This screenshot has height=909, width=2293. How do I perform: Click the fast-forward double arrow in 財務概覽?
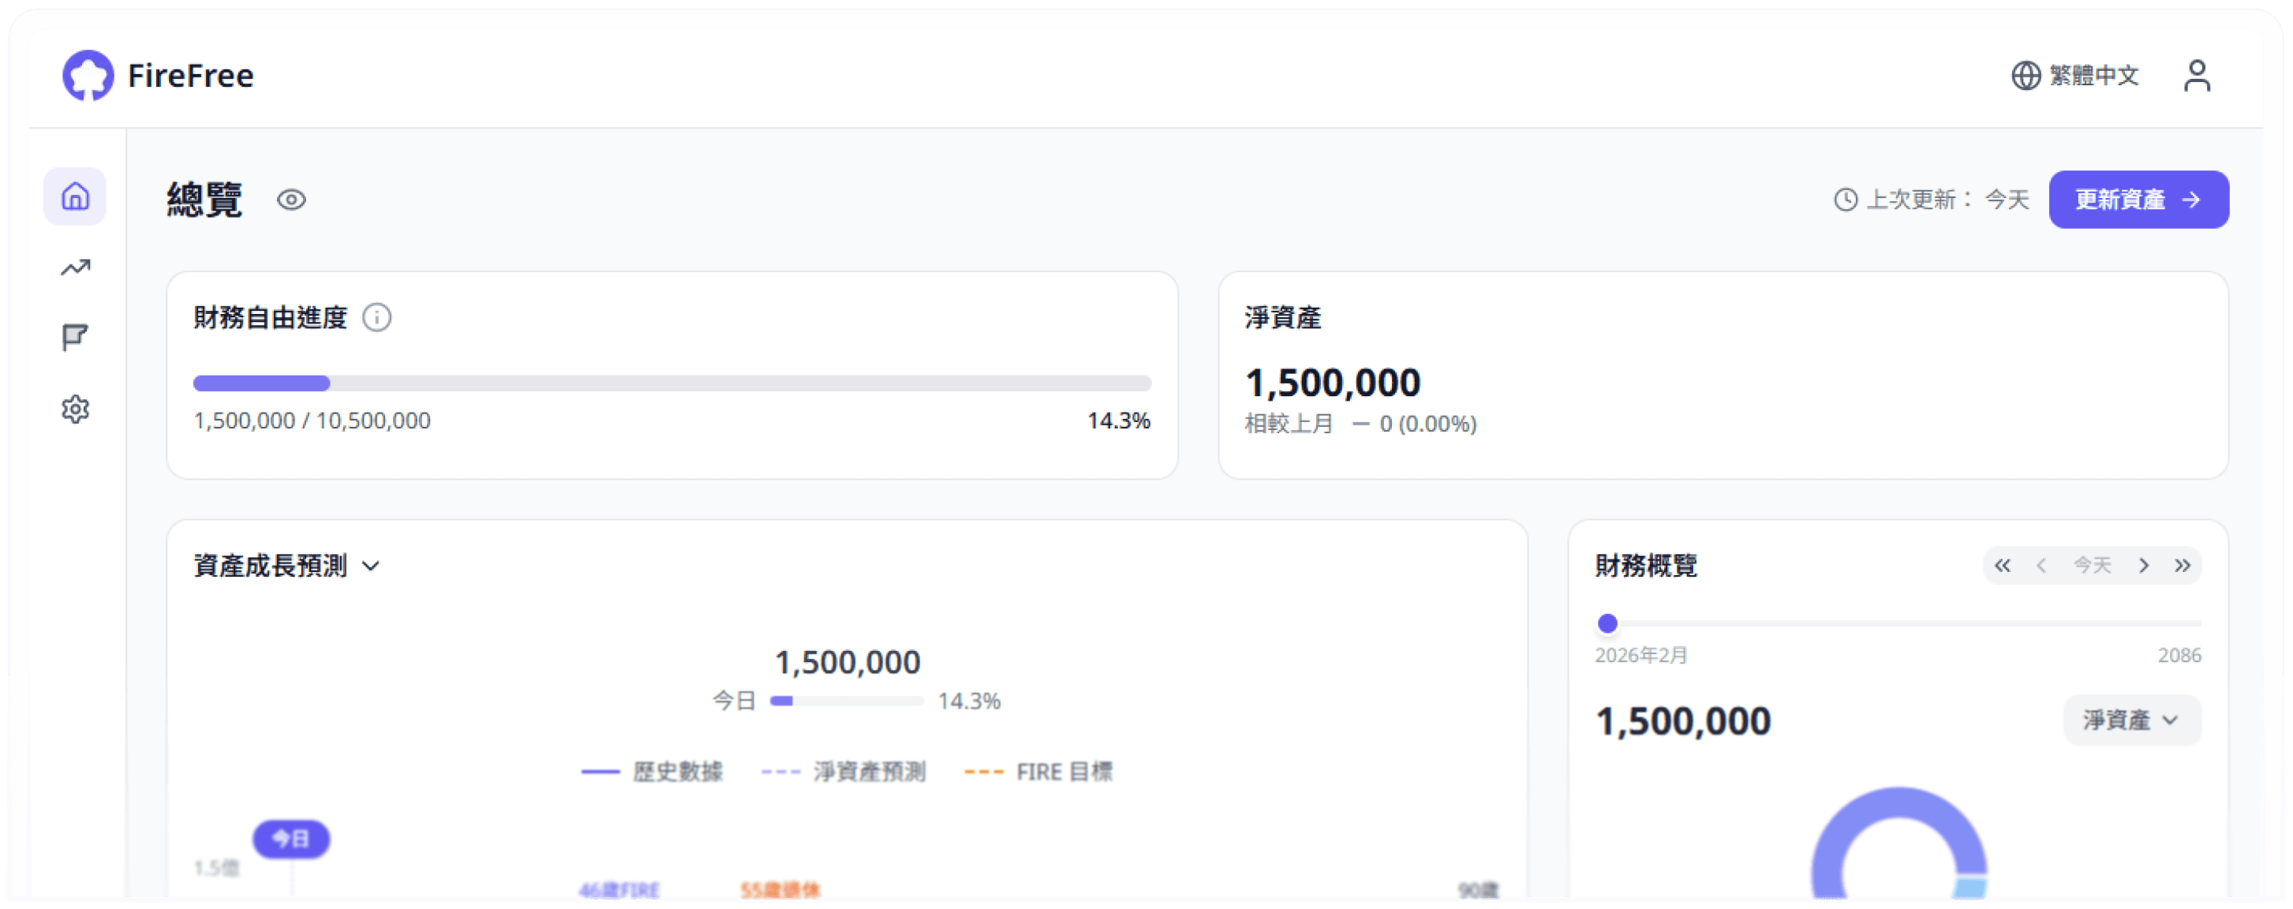(x=2183, y=564)
